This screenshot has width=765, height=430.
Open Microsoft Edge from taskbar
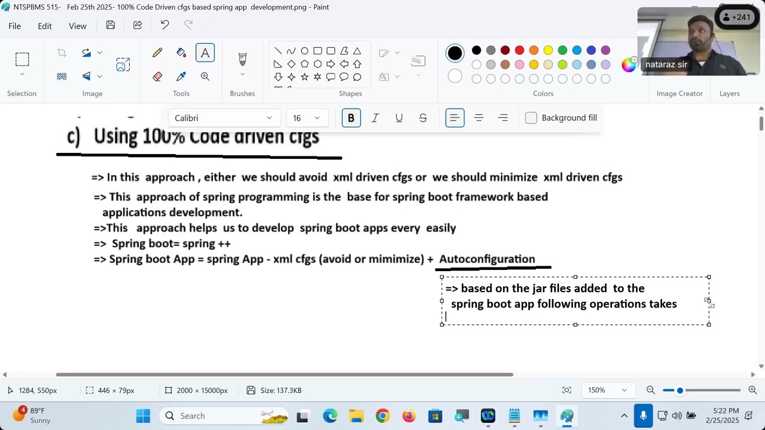[x=330, y=416]
